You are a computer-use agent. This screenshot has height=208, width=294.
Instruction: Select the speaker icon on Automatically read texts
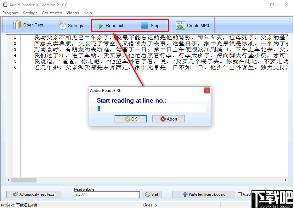click(x=15, y=194)
